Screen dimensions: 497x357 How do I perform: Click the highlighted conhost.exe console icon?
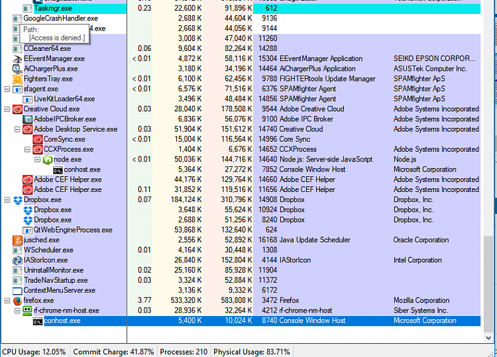pyautogui.click(x=38, y=321)
